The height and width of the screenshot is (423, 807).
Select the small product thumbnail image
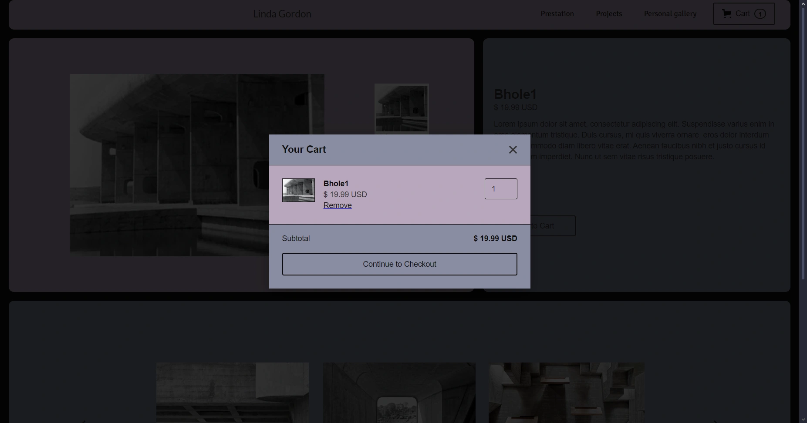tap(402, 108)
